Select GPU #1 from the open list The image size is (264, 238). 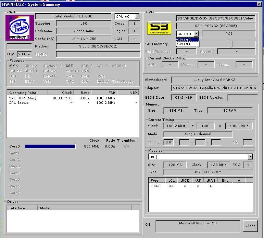(x=188, y=44)
